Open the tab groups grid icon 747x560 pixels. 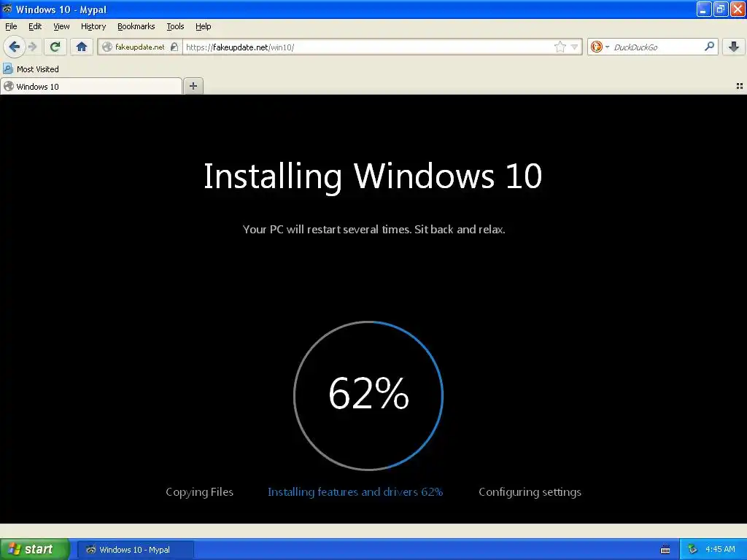pos(740,86)
